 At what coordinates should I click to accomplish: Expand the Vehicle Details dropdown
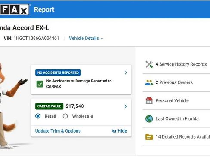pyautogui.click(x=86, y=38)
